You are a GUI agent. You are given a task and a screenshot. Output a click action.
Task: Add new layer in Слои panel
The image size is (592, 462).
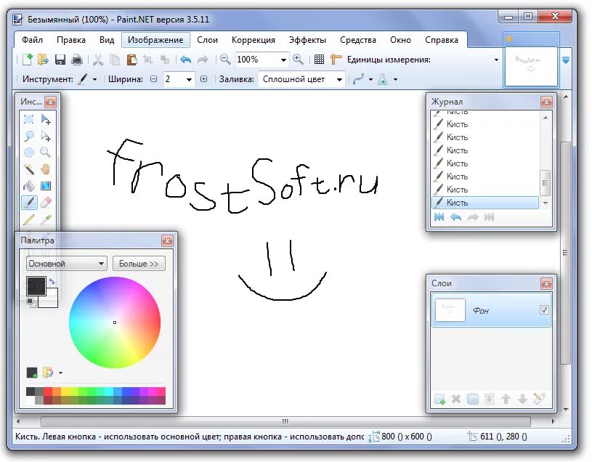click(x=439, y=399)
